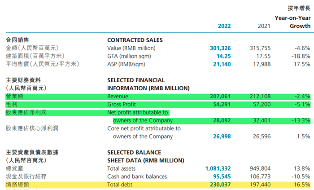Click the 2022 net profit figure 28,092

(x=222, y=120)
